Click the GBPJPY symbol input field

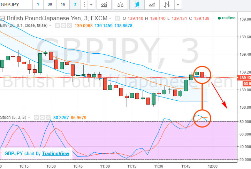click(16, 5)
